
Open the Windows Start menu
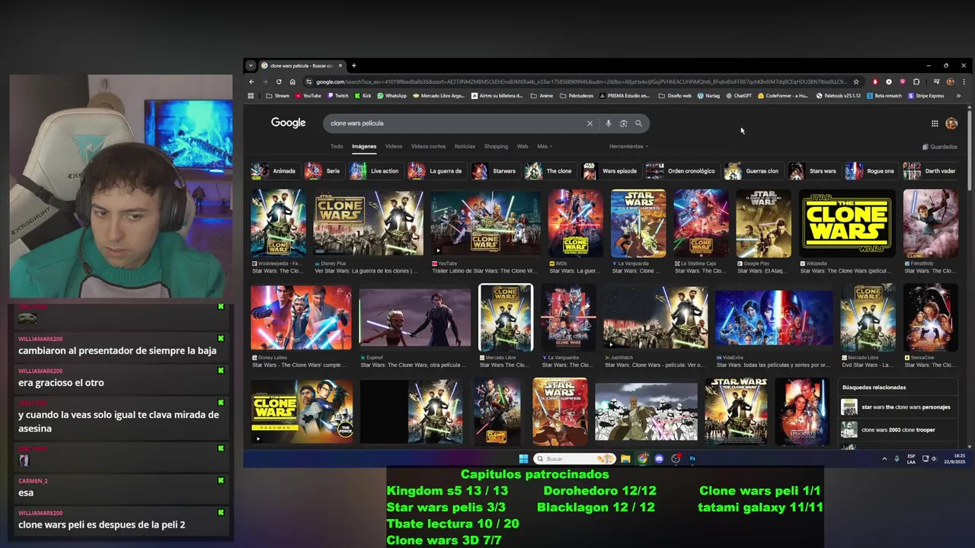523,459
